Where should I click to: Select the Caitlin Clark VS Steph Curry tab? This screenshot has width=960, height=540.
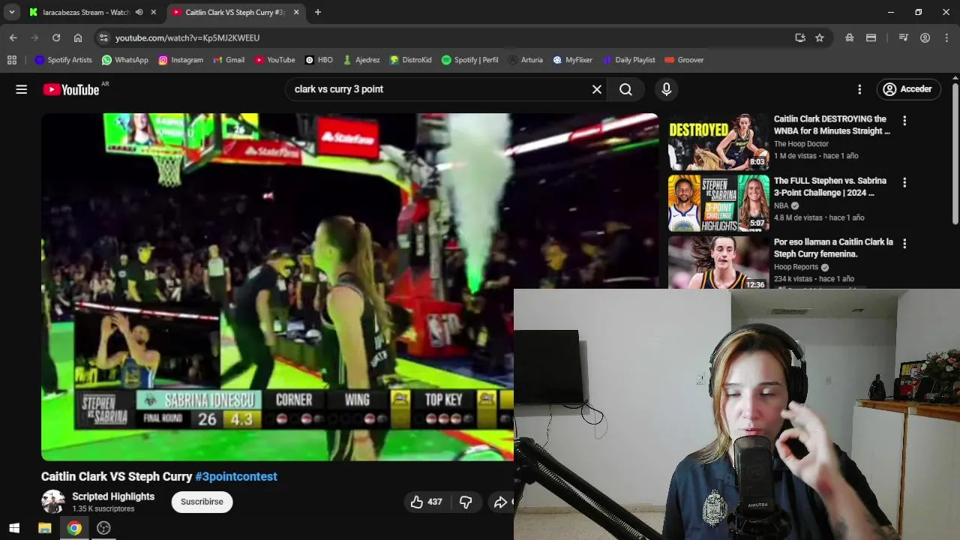[235, 12]
